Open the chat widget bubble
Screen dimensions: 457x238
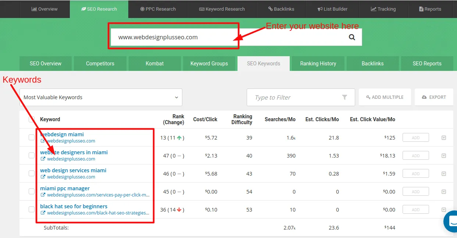(x=451, y=221)
